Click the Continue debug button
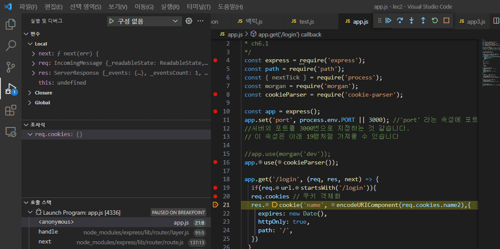 (389, 21)
